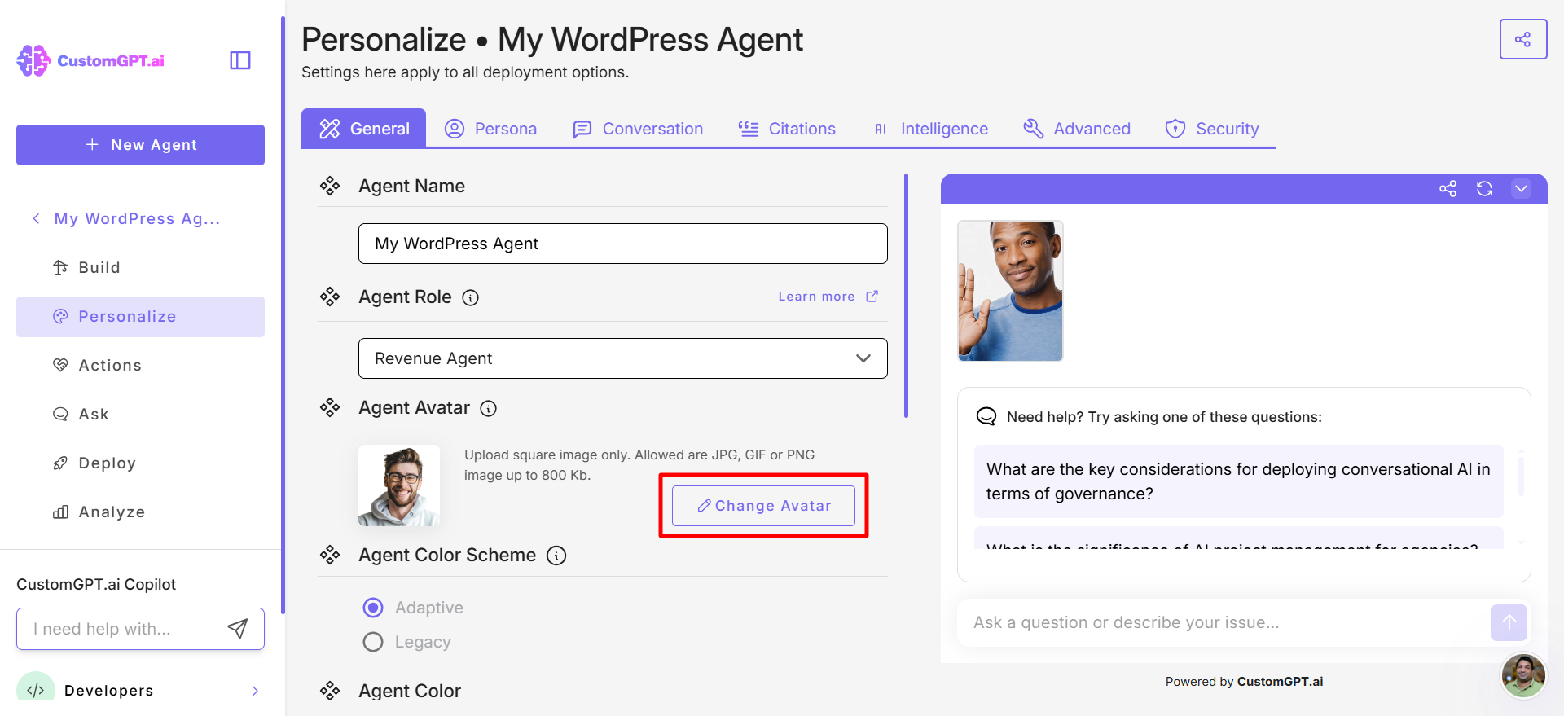Open Deploy in the sidebar
The width and height of the screenshot is (1564, 716).
click(140, 463)
